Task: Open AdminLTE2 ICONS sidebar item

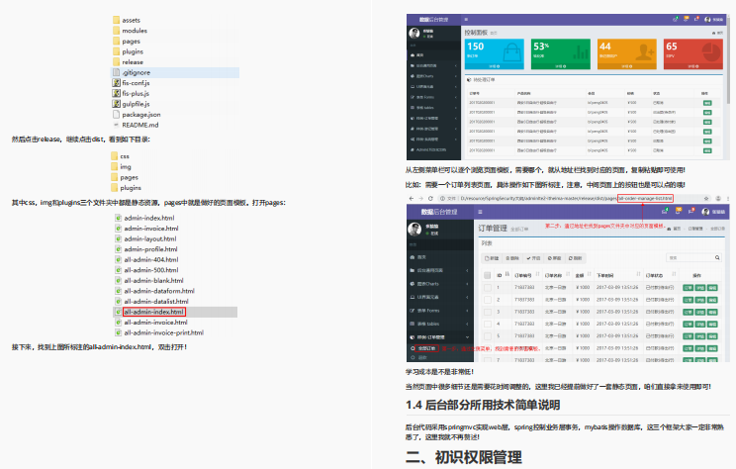Action: click(433, 149)
